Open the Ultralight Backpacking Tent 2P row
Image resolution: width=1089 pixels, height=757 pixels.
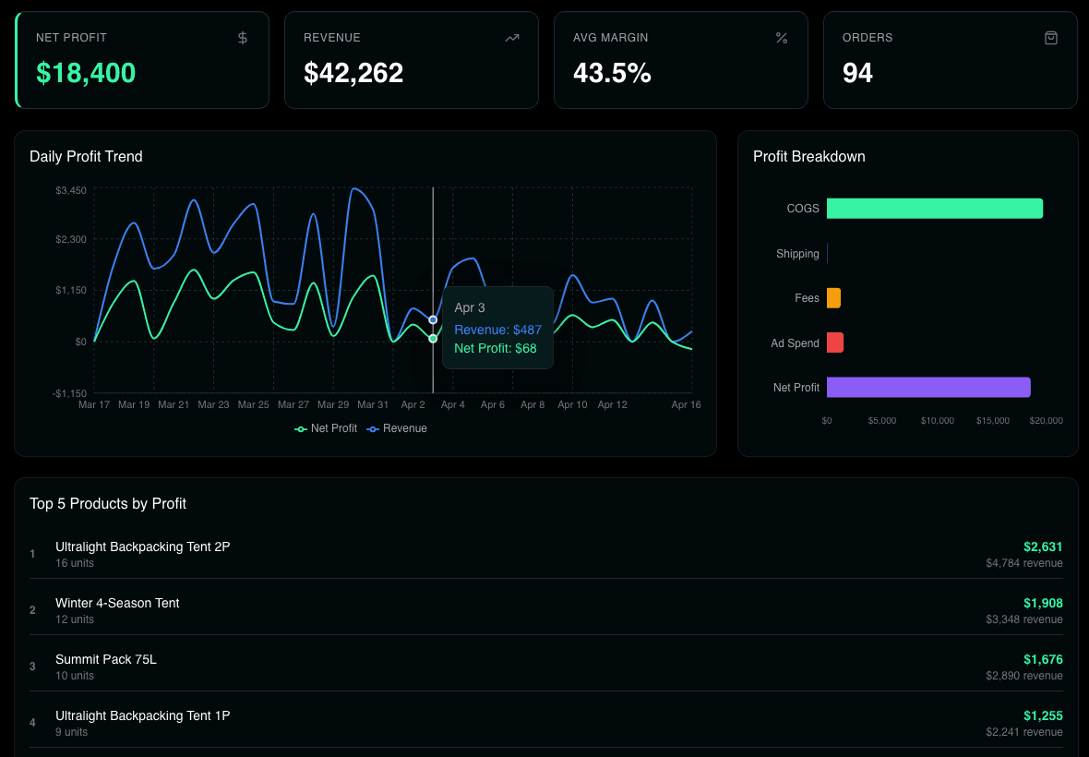click(x=546, y=554)
